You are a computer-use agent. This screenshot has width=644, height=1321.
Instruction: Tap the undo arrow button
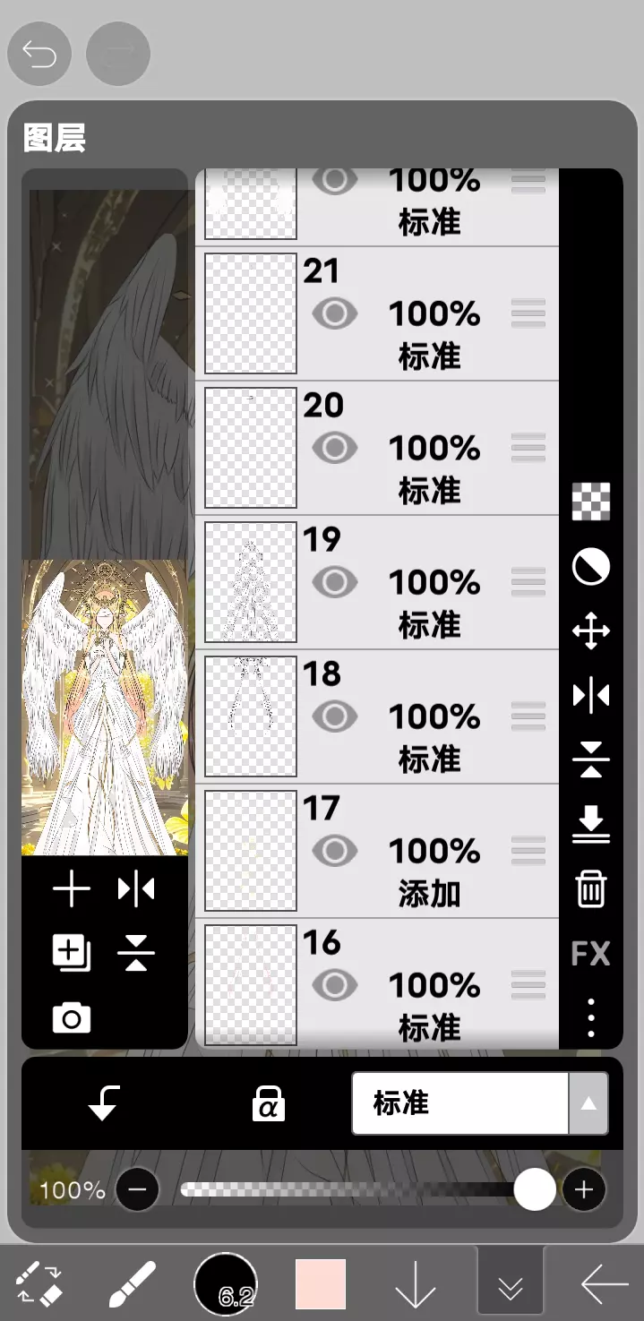pos(39,54)
